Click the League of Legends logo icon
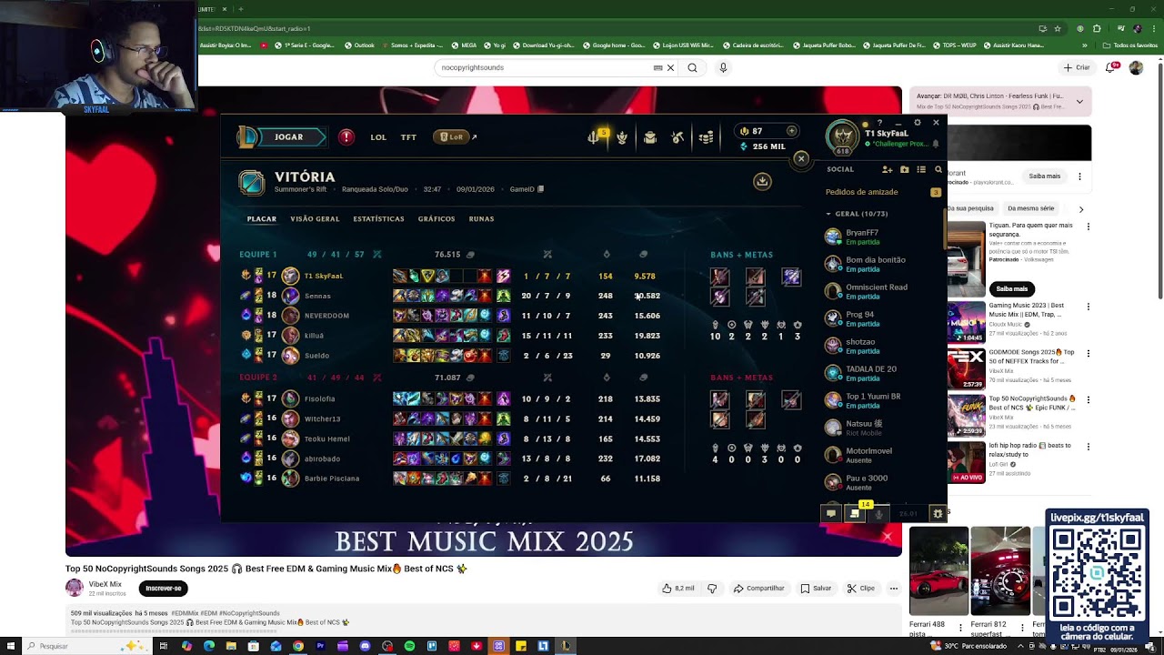This screenshot has height=655, width=1164. [x=246, y=137]
